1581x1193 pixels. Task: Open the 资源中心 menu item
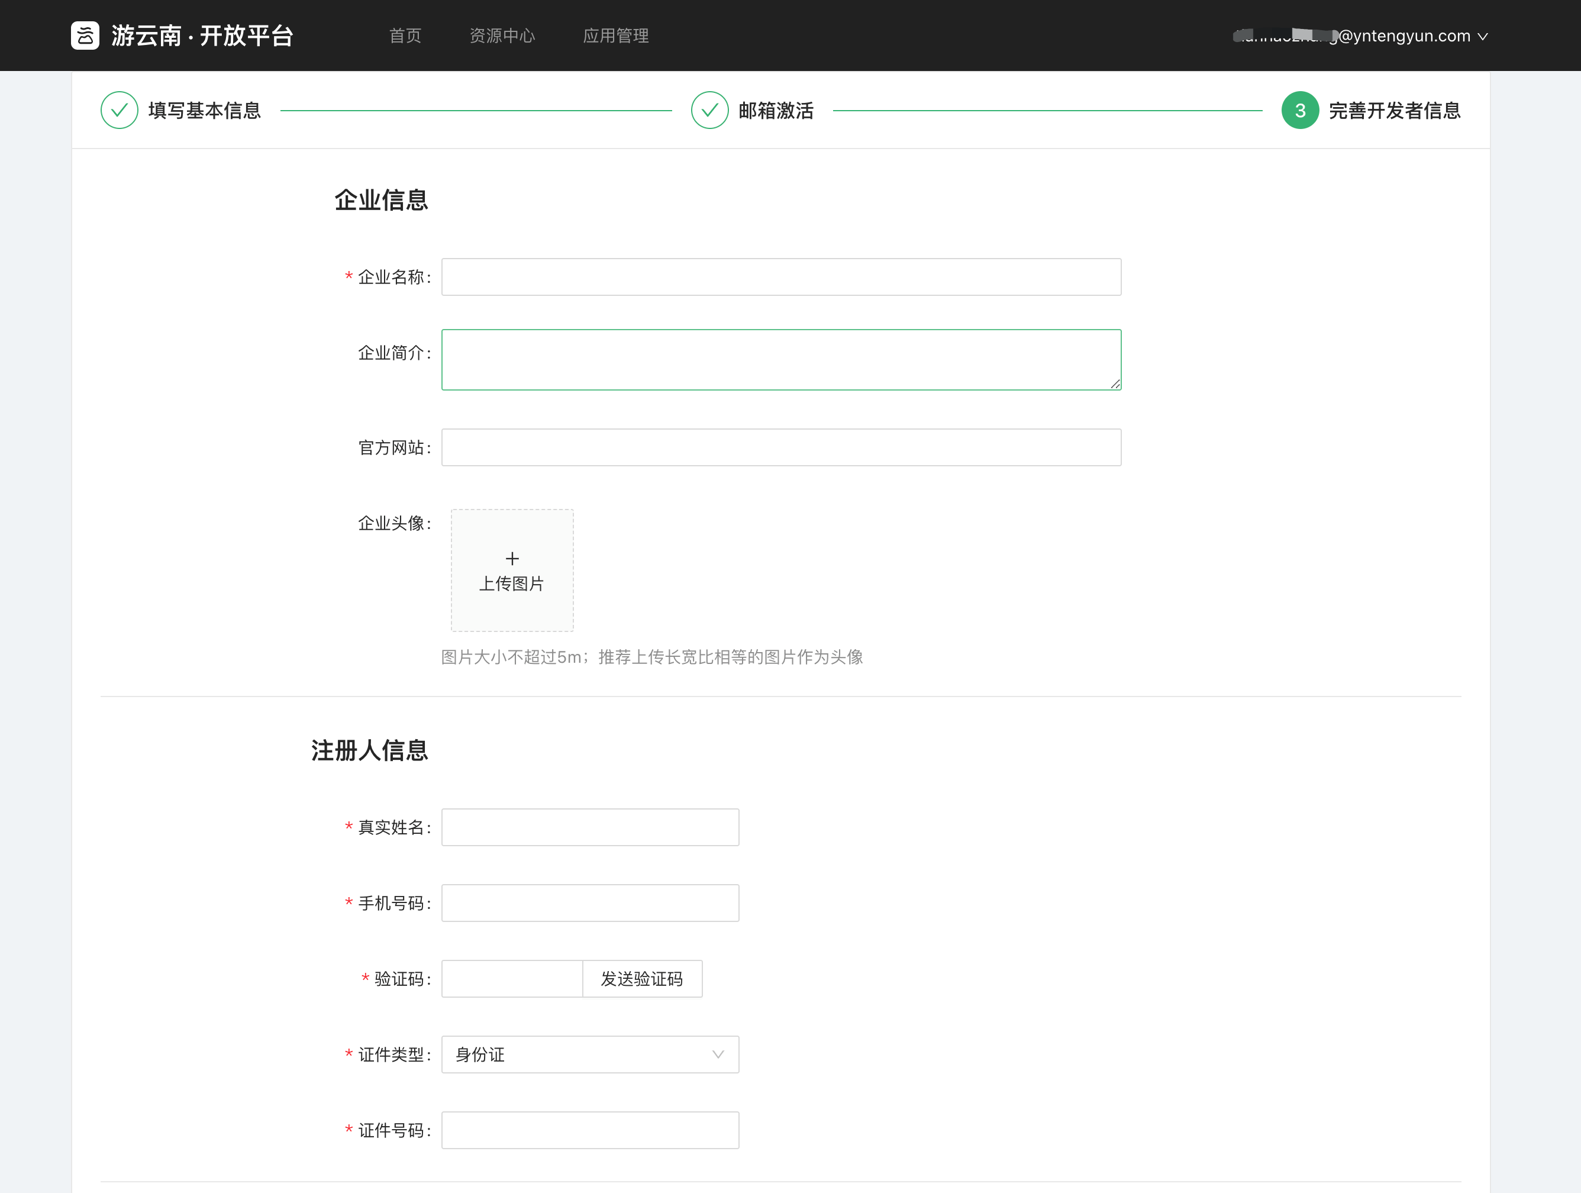point(502,36)
